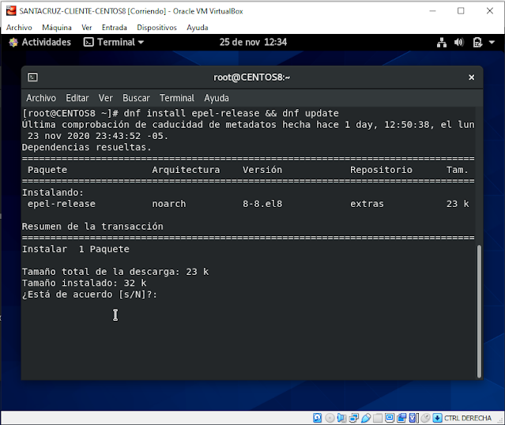Click the 'noarch' architecture value
Screen dimensions: 505x425
[169, 204]
